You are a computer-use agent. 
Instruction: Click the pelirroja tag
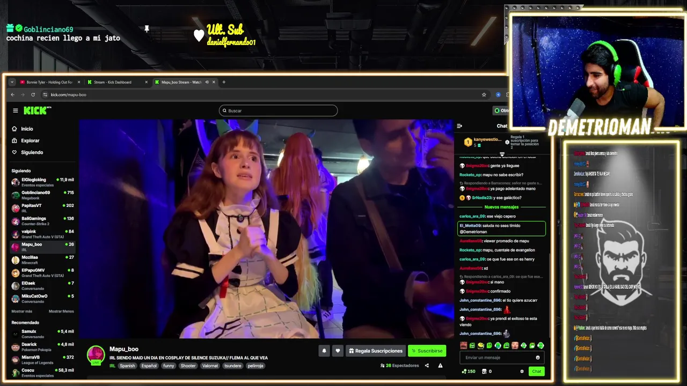click(255, 366)
